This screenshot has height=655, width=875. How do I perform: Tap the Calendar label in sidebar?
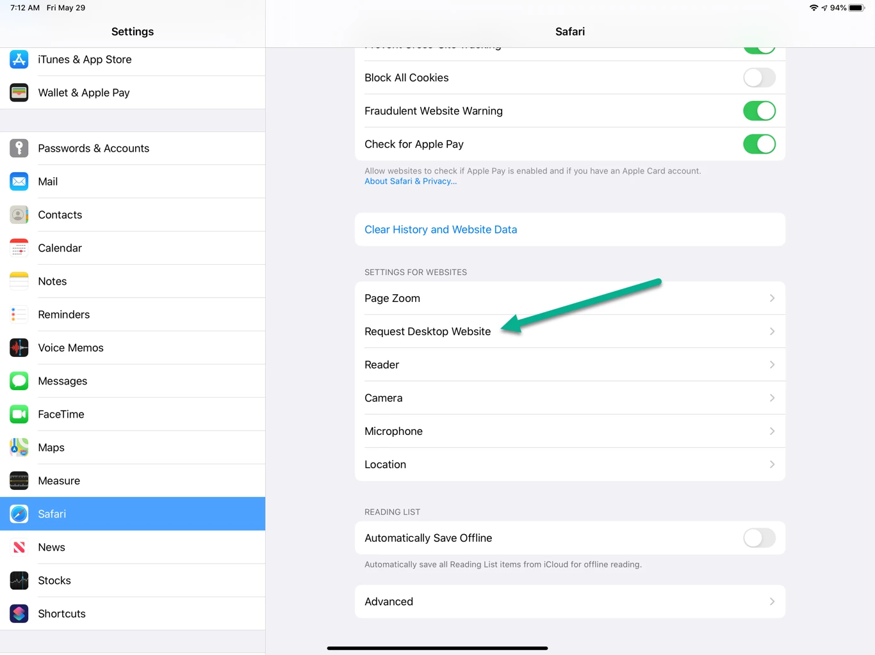(60, 248)
